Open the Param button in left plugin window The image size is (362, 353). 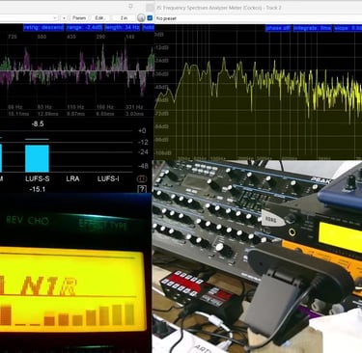pos(79,18)
